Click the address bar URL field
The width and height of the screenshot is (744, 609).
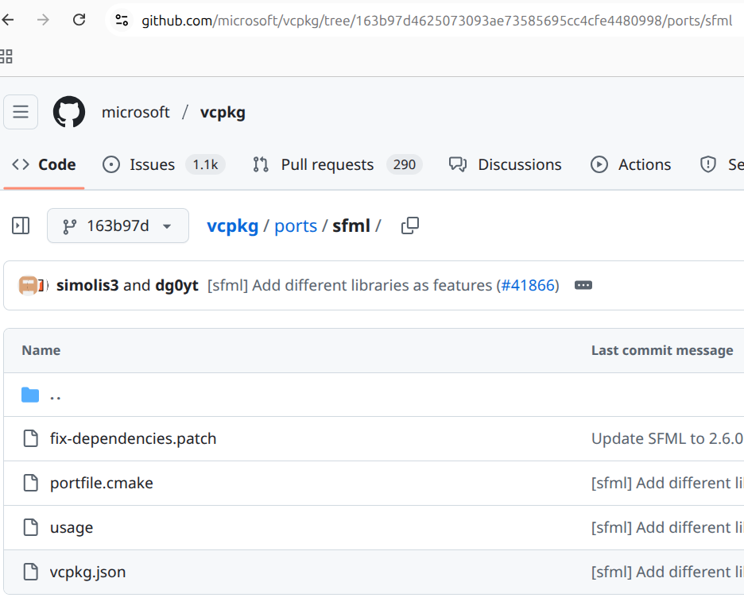point(436,21)
